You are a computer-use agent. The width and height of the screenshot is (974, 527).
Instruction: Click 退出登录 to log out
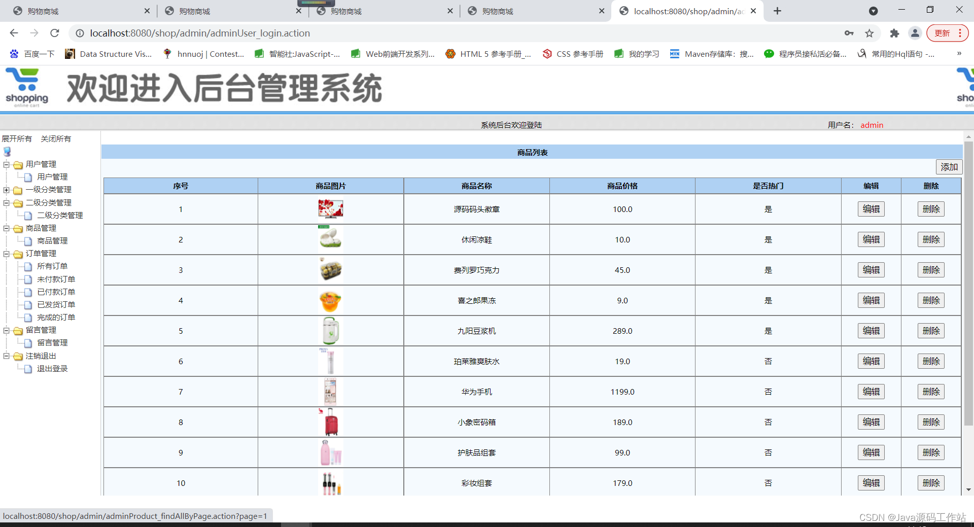52,369
